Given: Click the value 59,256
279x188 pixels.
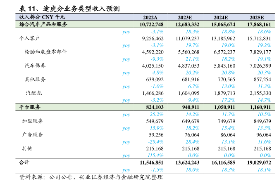Looking at the screenshot, I should point(156,135).
